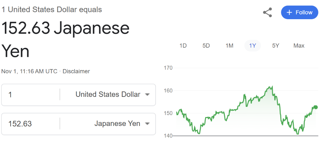Show the 1M chart view

229,46
